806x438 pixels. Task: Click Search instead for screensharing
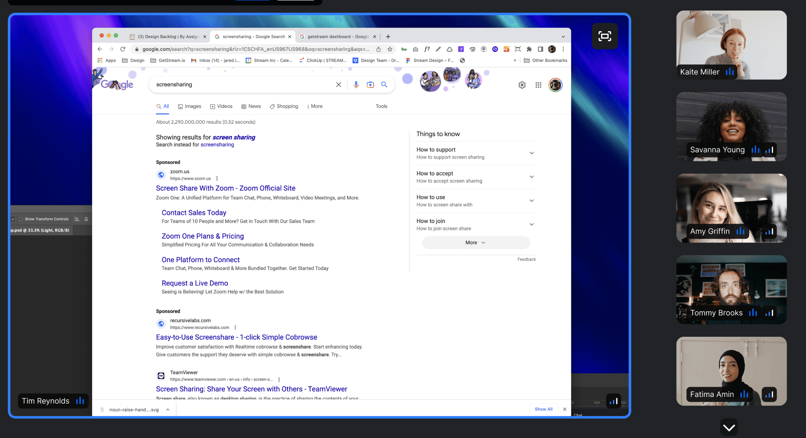click(217, 144)
